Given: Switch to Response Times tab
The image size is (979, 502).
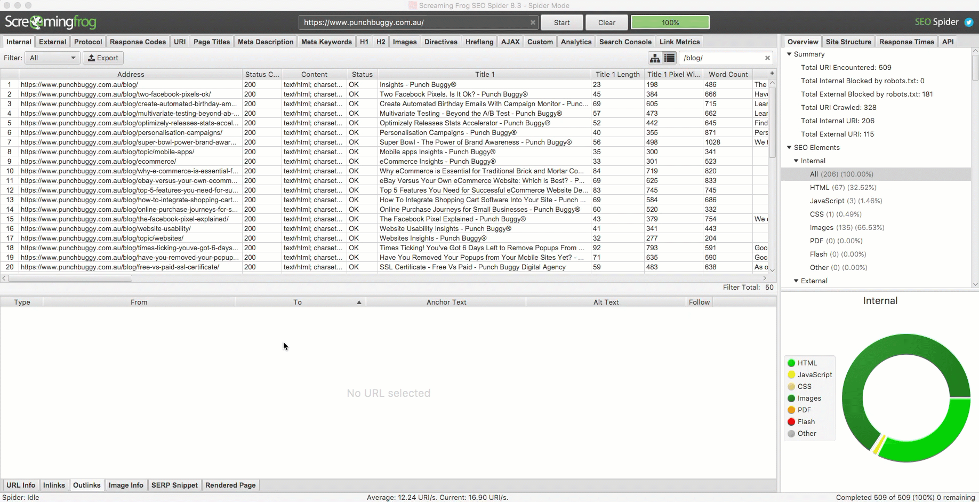Looking at the screenshot, I should [906, 42].
